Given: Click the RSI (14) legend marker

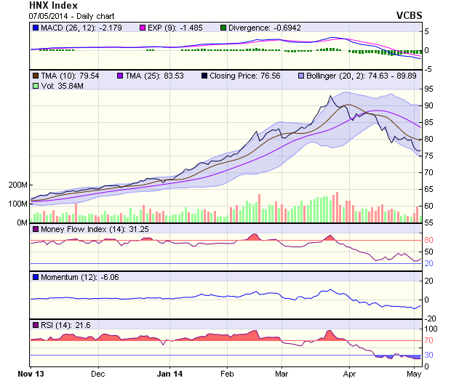Looking at the screenshot, I should [36, 324].
